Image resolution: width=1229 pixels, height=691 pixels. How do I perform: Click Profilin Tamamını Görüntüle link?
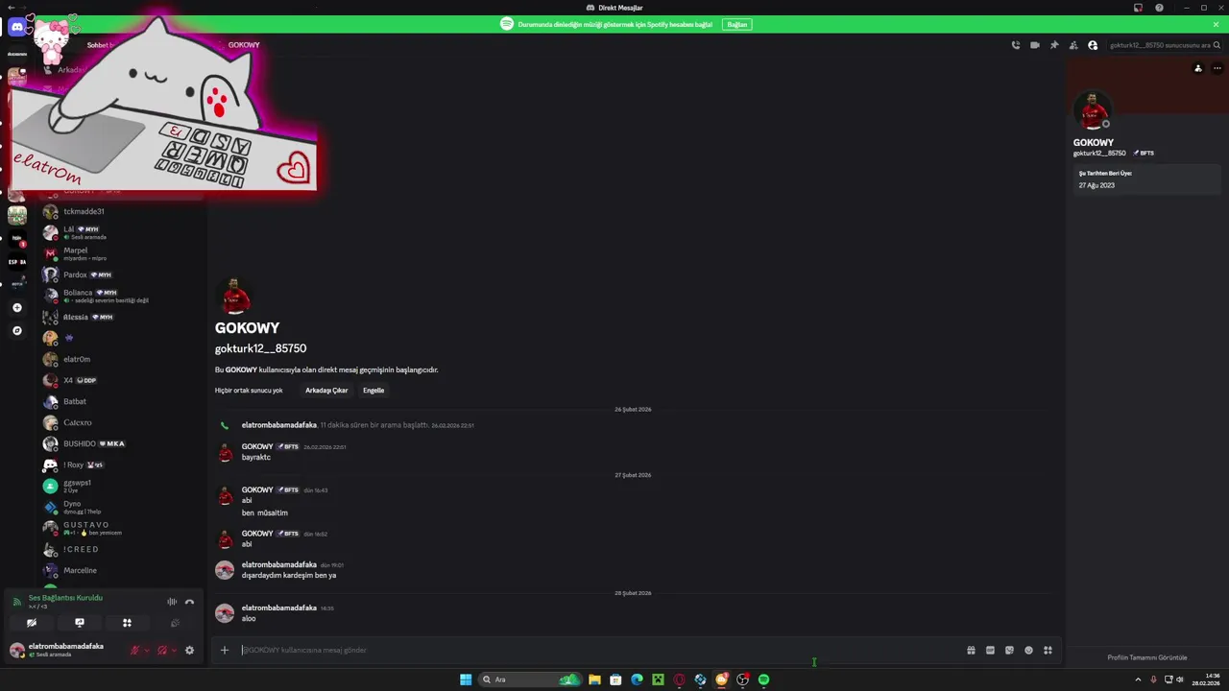(1147, 657)
